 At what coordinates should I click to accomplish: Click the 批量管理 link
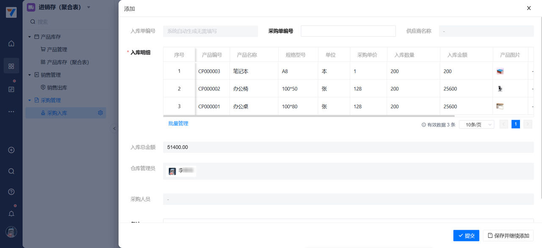tap(178, 124)
